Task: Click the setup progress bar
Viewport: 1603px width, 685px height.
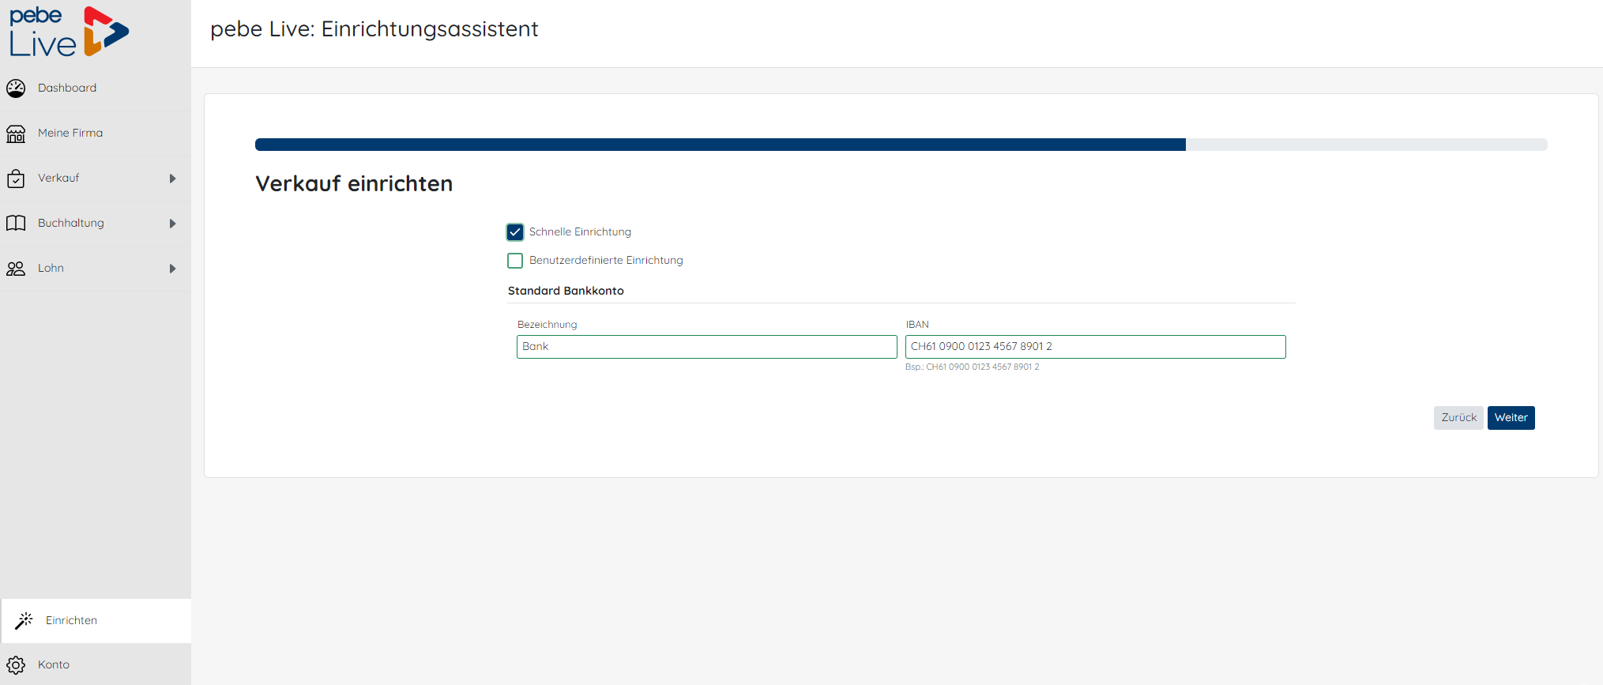Action: [901, 145]
